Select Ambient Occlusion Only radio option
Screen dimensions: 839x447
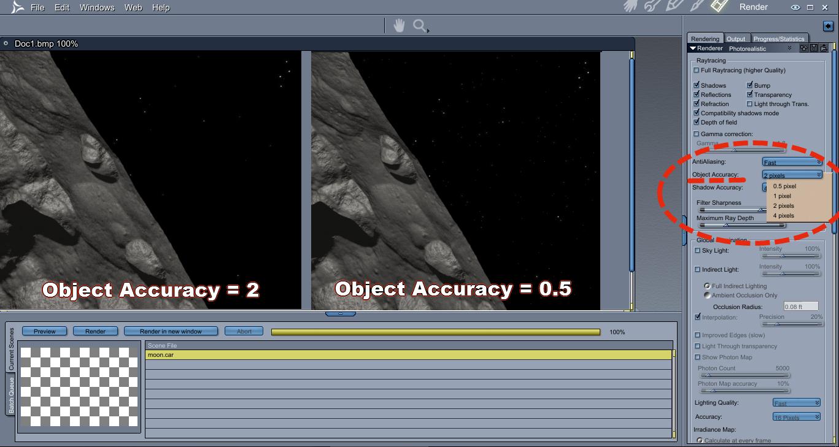[x=708, y=296]
